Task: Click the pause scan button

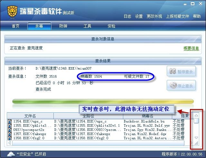Action: (x=181, y=71)
